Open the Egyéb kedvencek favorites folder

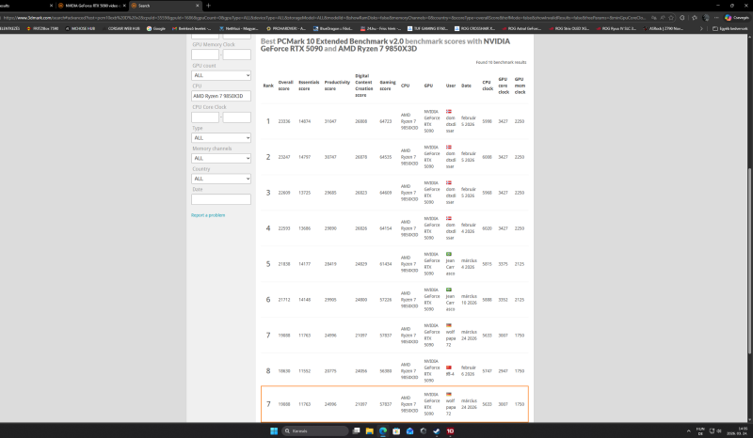click(730, 28)
